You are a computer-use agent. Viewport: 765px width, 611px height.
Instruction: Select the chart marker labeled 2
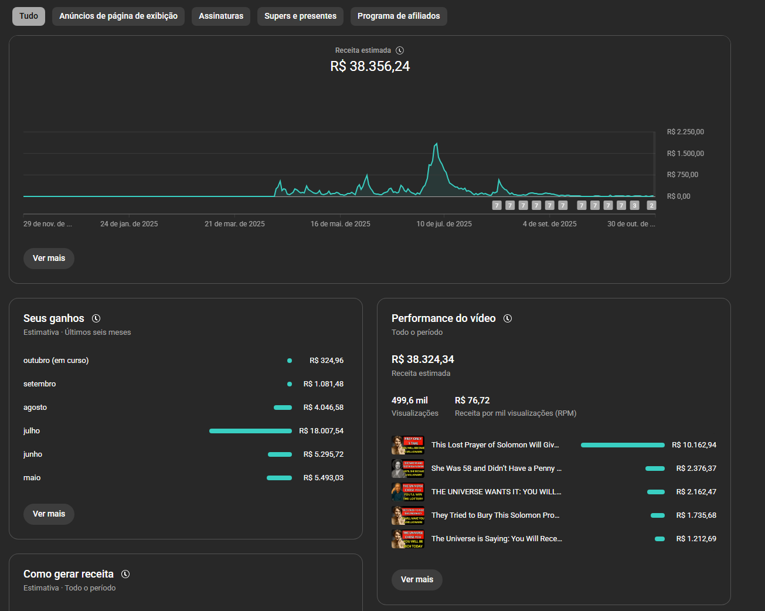(x=651, y=205)
